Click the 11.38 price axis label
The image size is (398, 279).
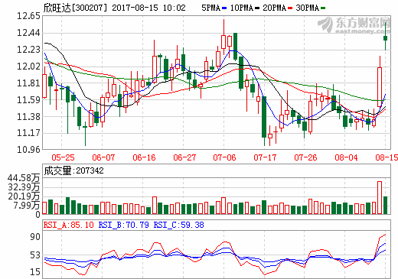tap(28, 117)
